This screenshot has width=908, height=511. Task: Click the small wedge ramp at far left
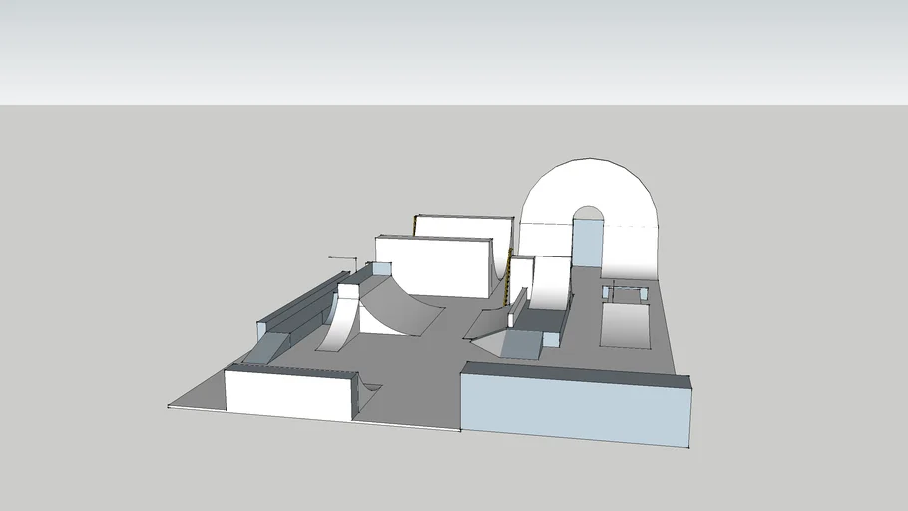click(x=262, y=350)
